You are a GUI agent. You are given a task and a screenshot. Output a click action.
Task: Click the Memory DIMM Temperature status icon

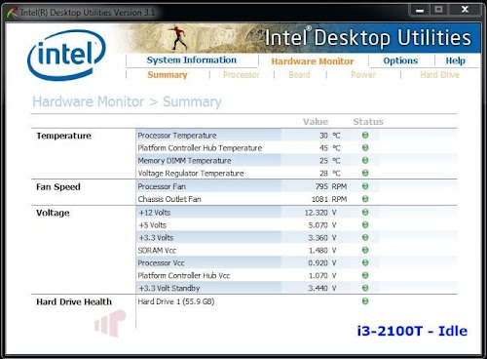coord(365,160)
